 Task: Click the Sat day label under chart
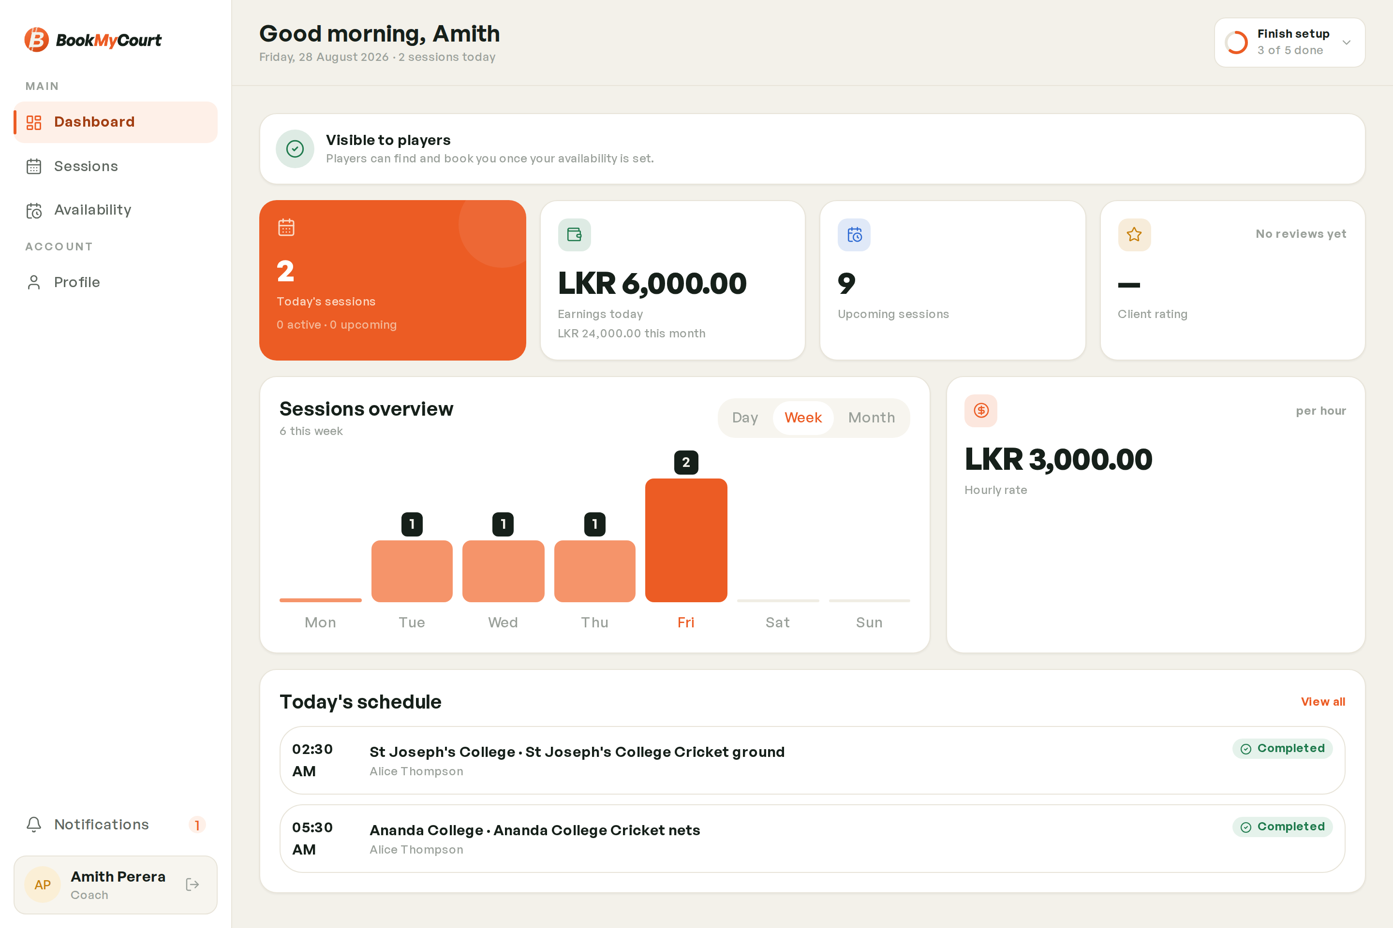pyautogui.click(x=778, y=623)
